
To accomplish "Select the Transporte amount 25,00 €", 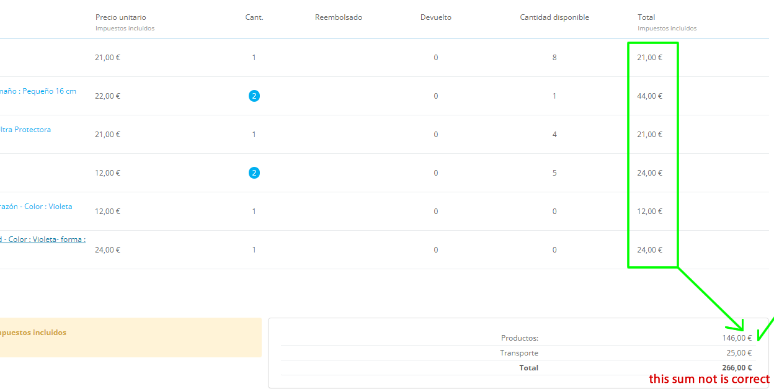I will tap(739, 353).
